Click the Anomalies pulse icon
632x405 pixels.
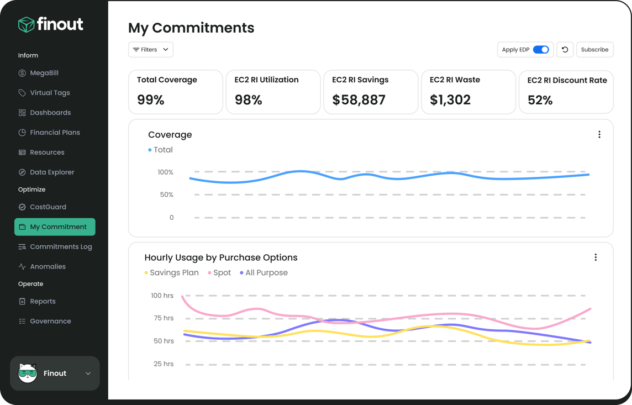22,266
